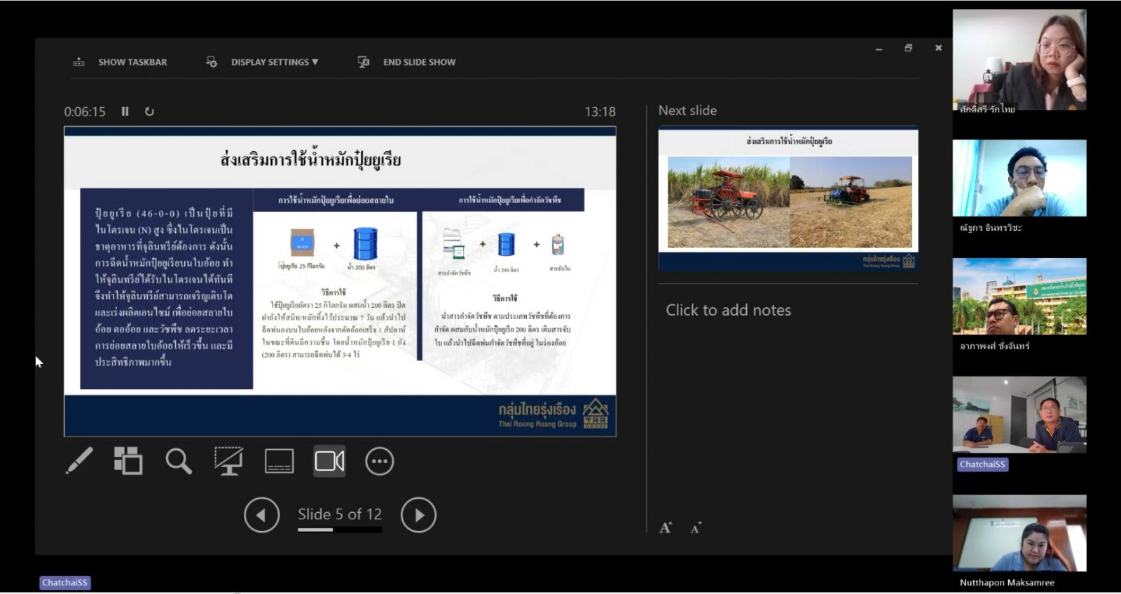Image resolution: width=1121 pixels, height=594 pixels.
Task: Open the see all slides grid
Action: click(x=128, y=461)
